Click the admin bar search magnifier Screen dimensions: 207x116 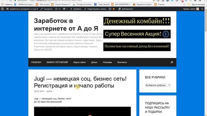[x=202, y=9]
